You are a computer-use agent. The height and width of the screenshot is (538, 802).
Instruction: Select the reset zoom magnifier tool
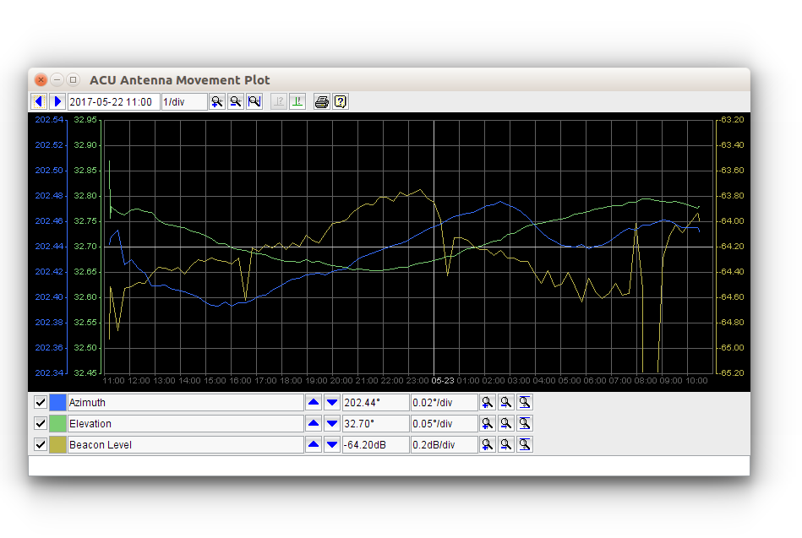(254, 101)
